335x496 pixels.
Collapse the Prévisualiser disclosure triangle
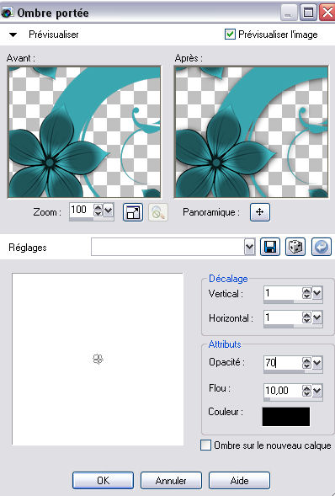[13, 35]
